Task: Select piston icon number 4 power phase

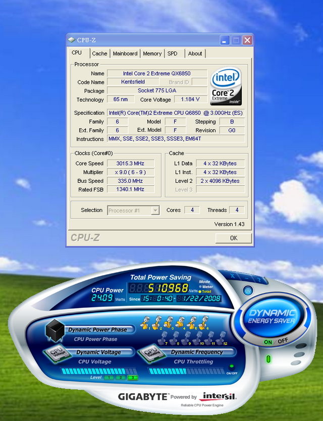Action: pyautogui.click(x=181, y=323)
